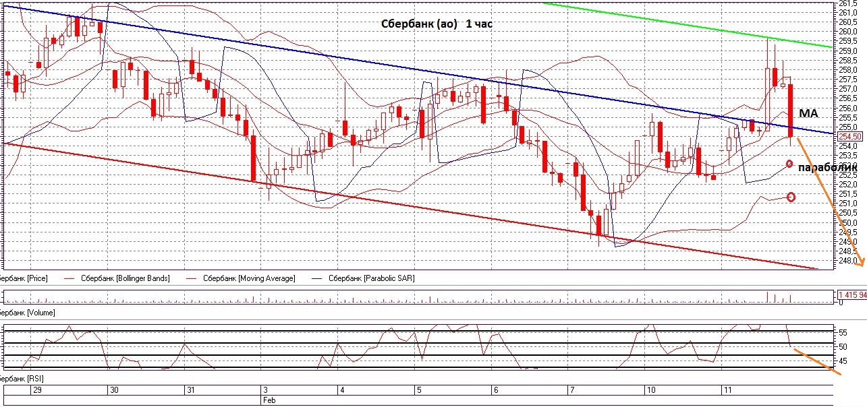Select date 4 on time axis
The width and height of the screenshot is (867, 407).
343,390
